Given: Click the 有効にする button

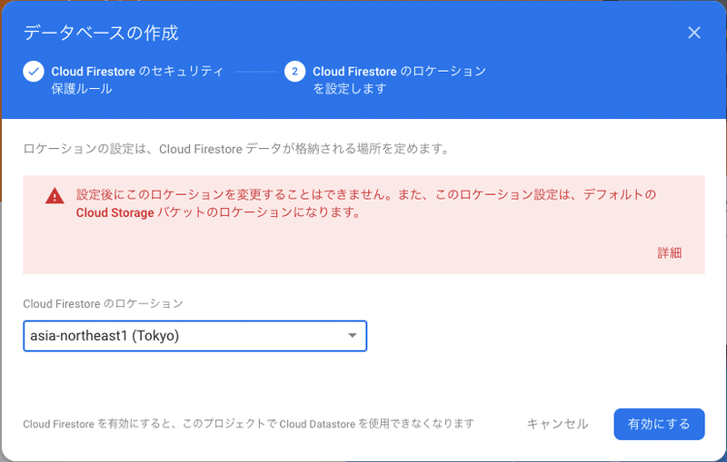Looking at the screenshot, I should pos(659,424).
